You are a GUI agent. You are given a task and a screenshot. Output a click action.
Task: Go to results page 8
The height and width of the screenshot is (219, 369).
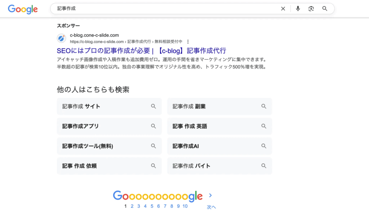coord(172,206)
